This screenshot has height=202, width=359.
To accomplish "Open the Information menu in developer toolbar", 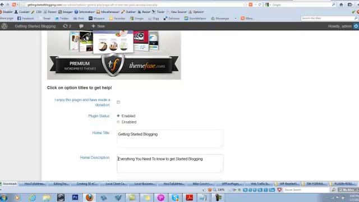I will (85, 12).
